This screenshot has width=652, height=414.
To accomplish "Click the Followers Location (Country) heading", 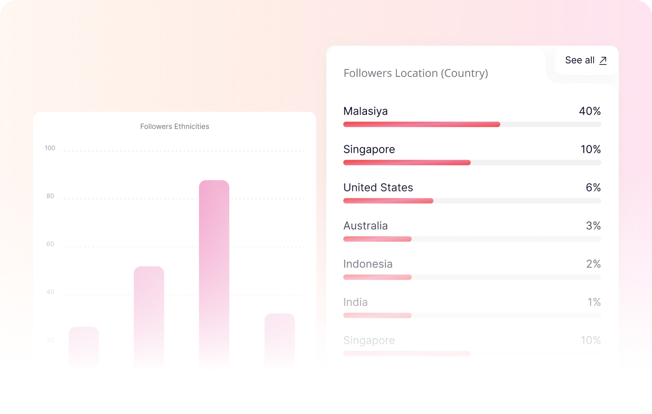I will [x=416, y=73].
